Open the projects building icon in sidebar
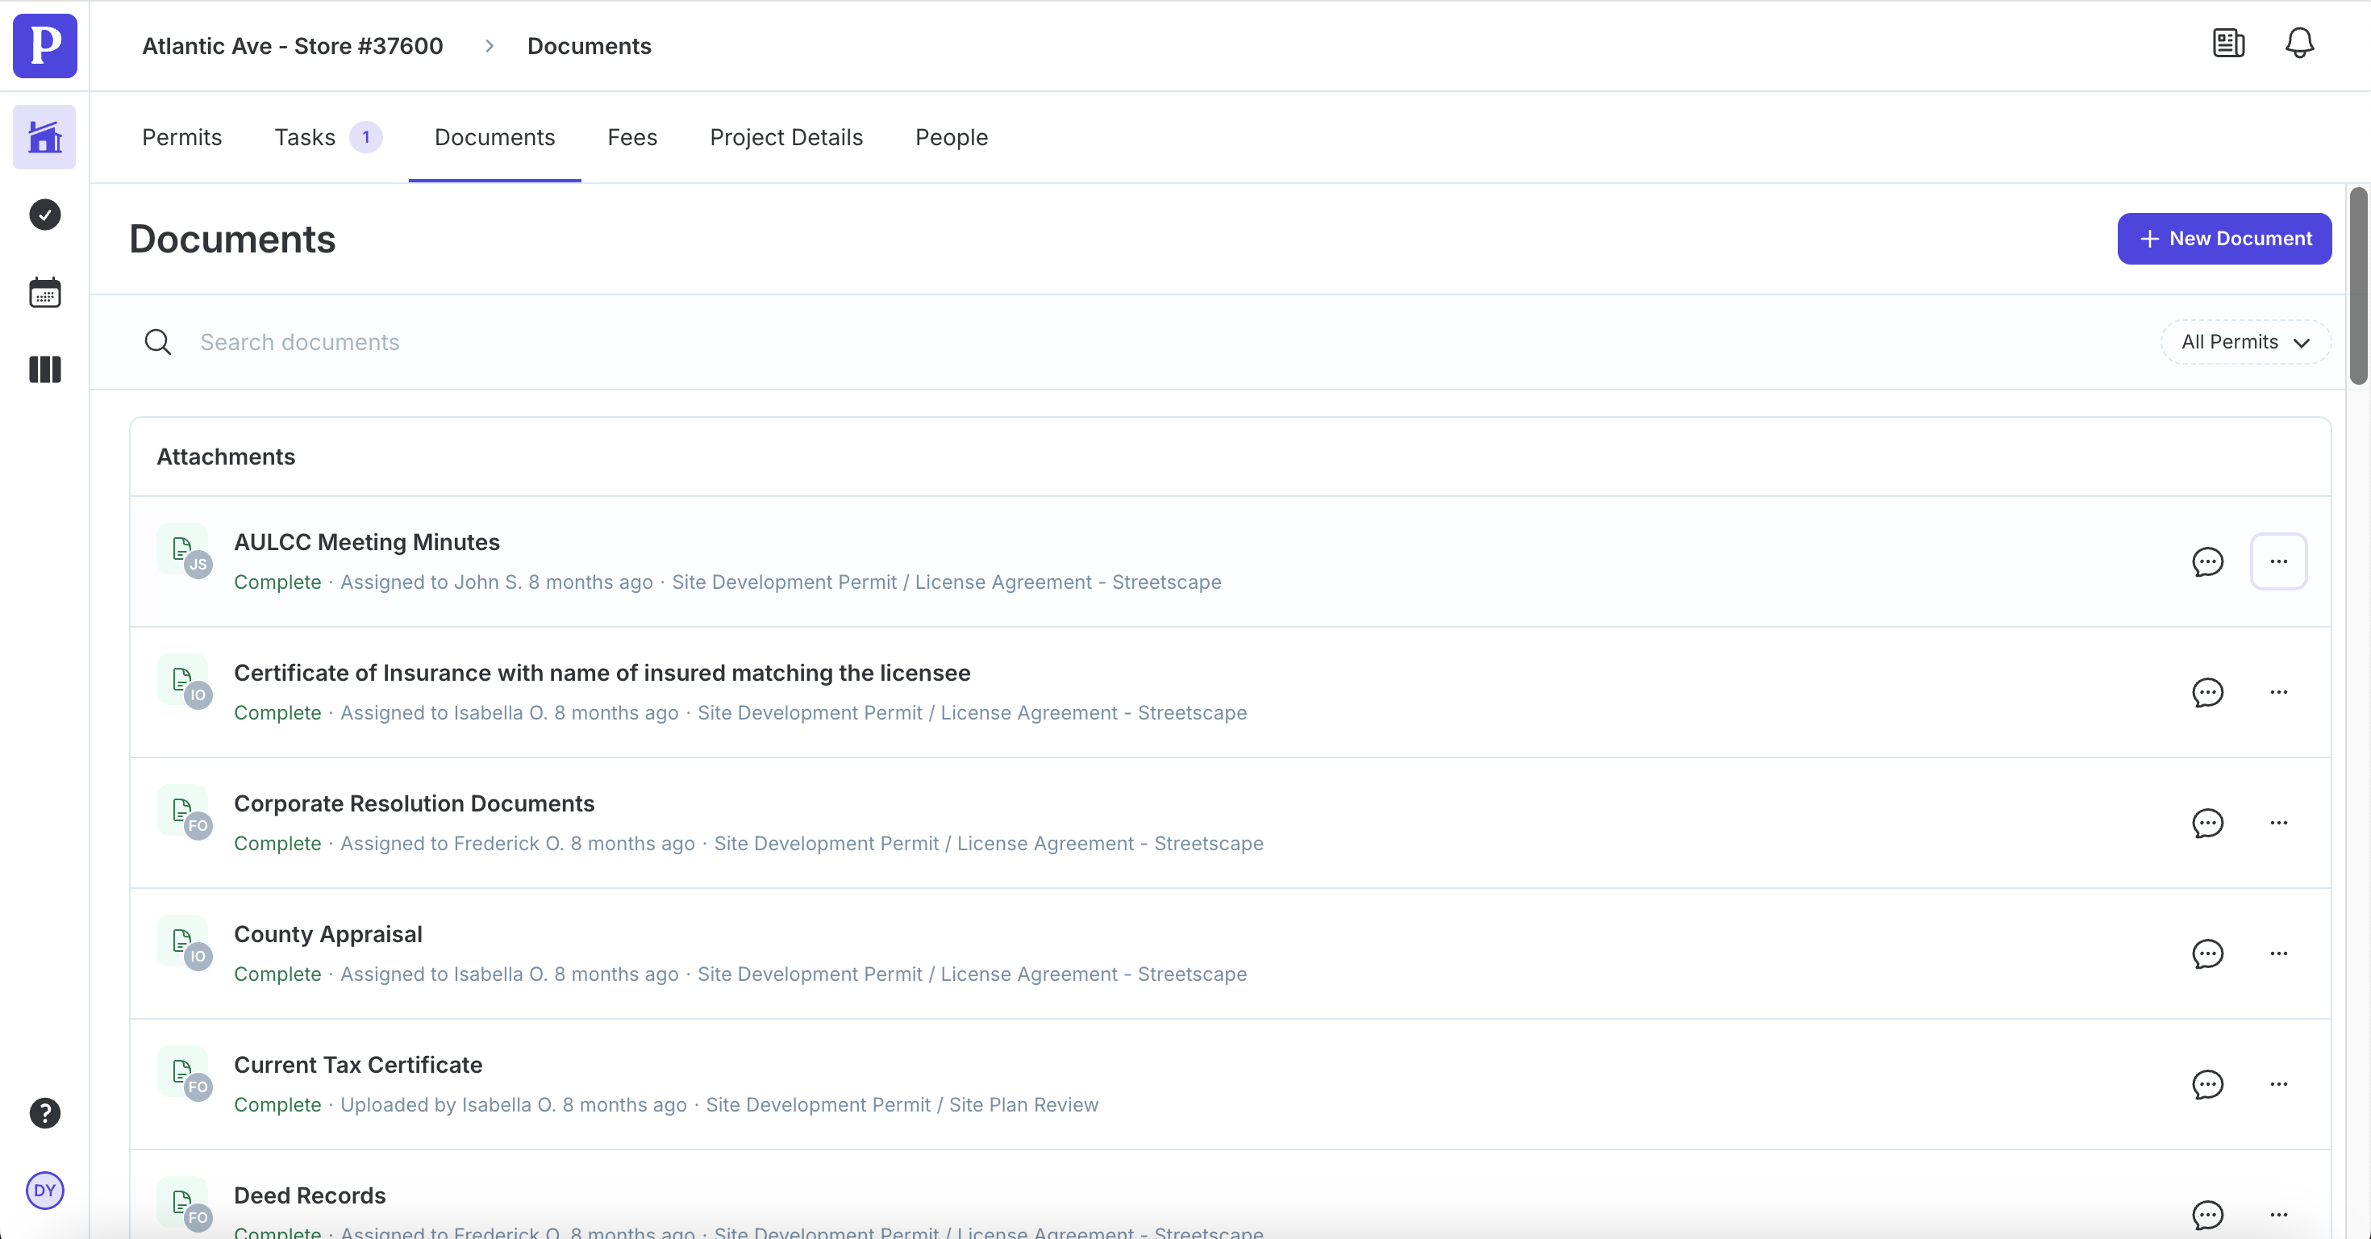Image resolution: width=2371 pixels, height=1239 pixels. point(44,137)
